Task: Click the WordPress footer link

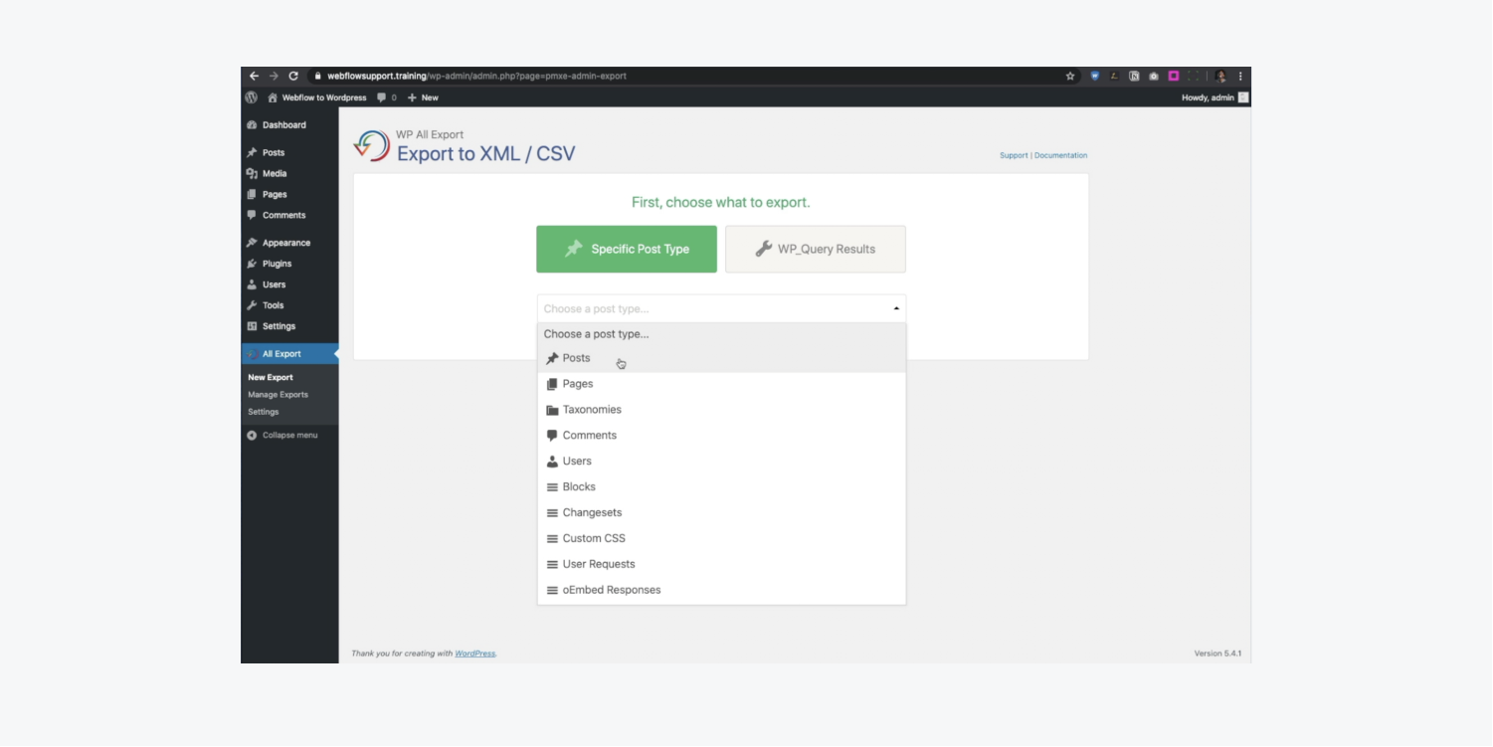Action: (474, 654)
